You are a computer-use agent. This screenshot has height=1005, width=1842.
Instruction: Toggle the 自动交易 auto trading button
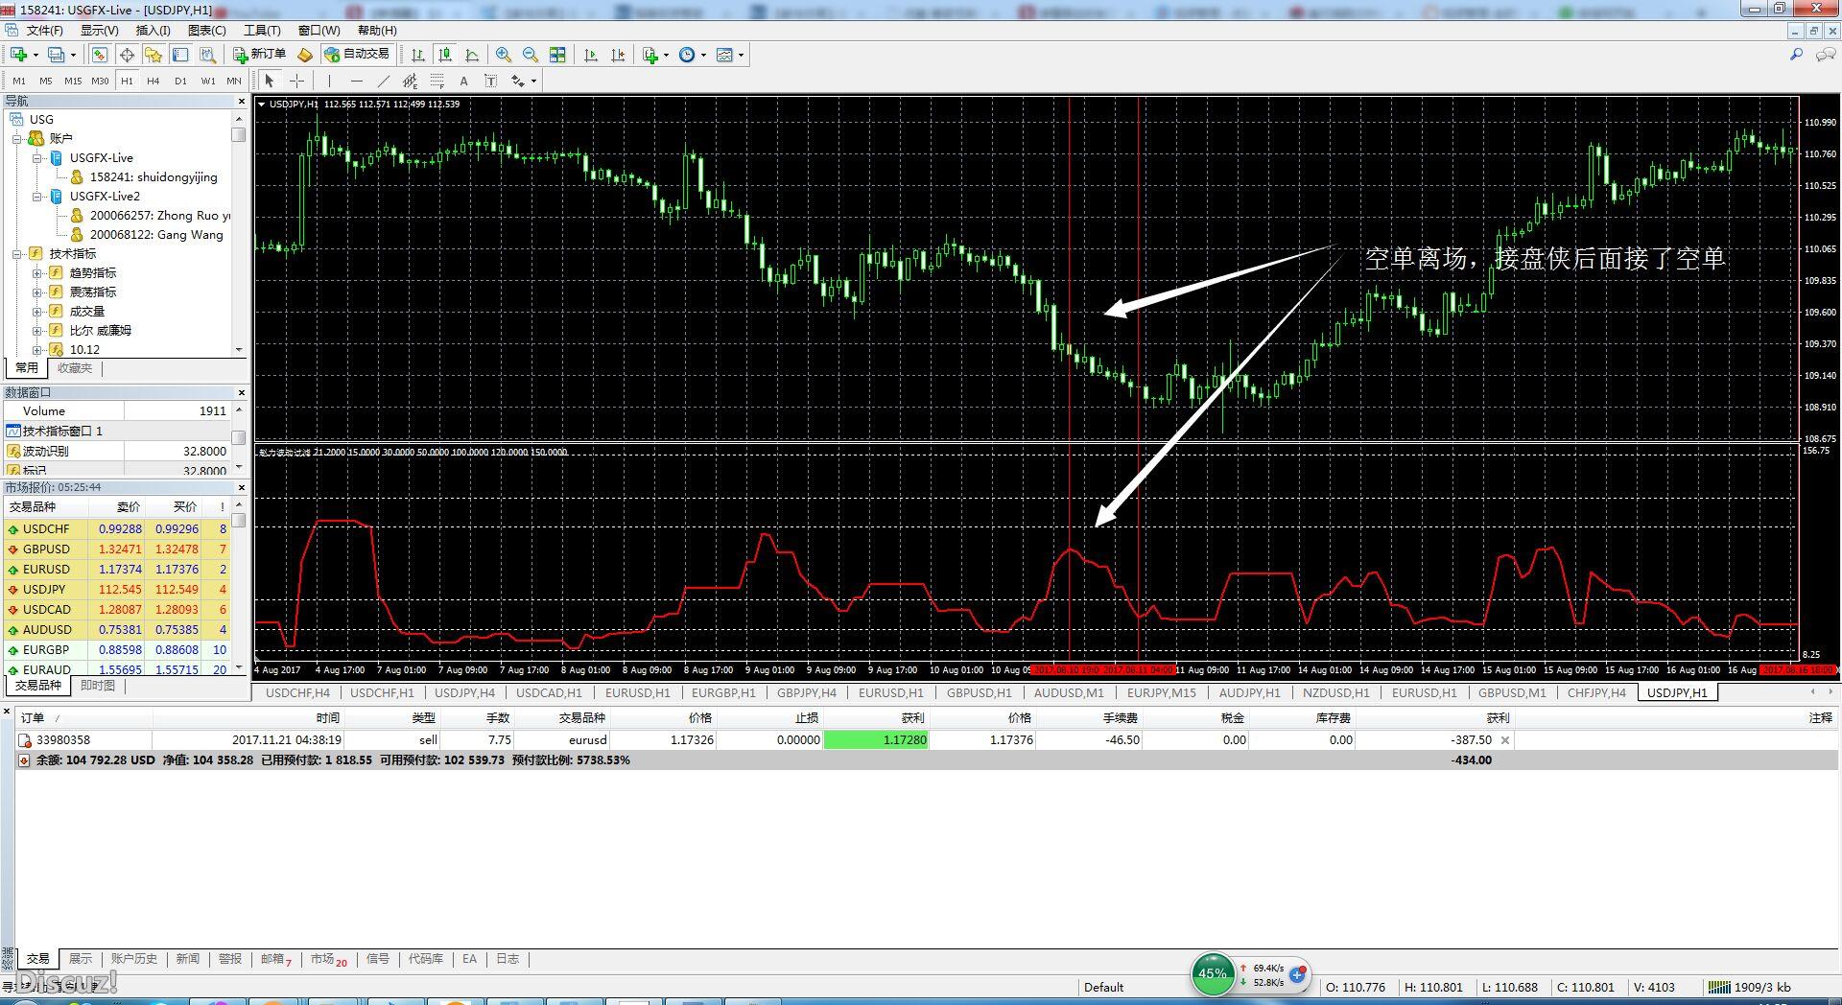357,55
